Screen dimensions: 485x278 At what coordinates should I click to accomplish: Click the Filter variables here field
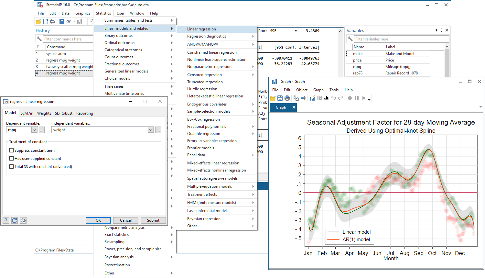tap(401, 39)
